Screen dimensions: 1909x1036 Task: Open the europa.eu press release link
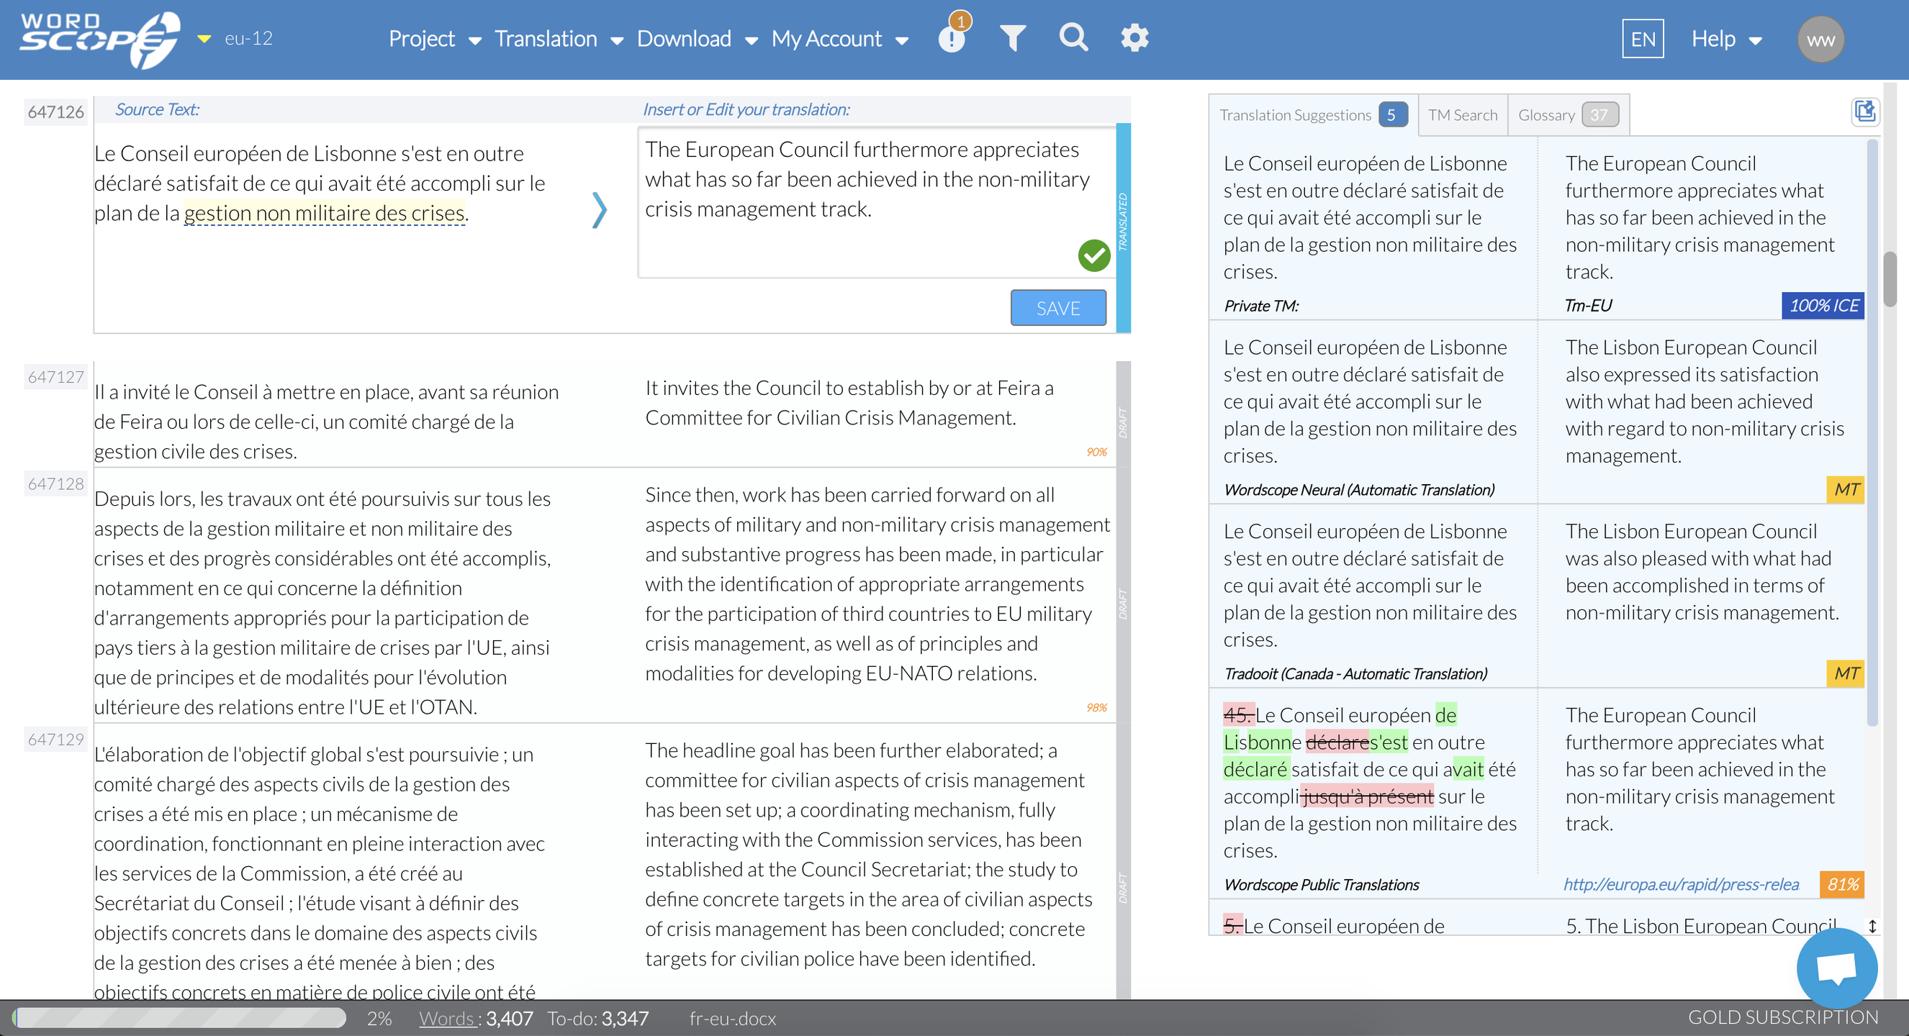click(1680, 884)
